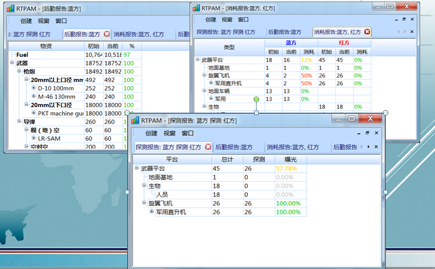Click the green handle above the 探测报告 window
Viewport: 435px width, 269px height.
[256, 99]
